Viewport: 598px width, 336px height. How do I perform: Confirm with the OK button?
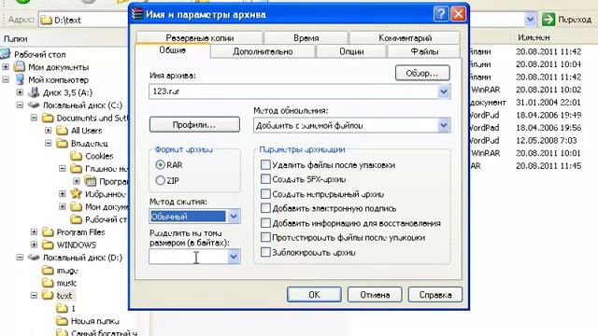[x=314, y=295]
